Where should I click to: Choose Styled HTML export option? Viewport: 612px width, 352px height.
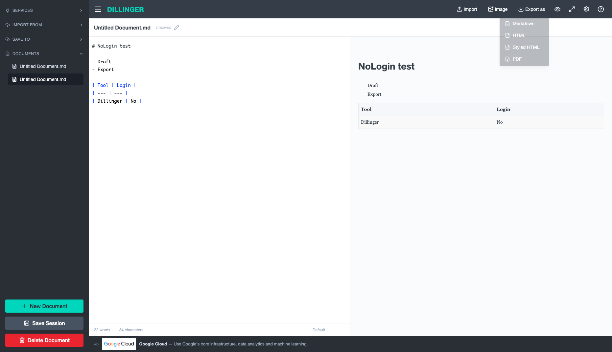[524, 47]
